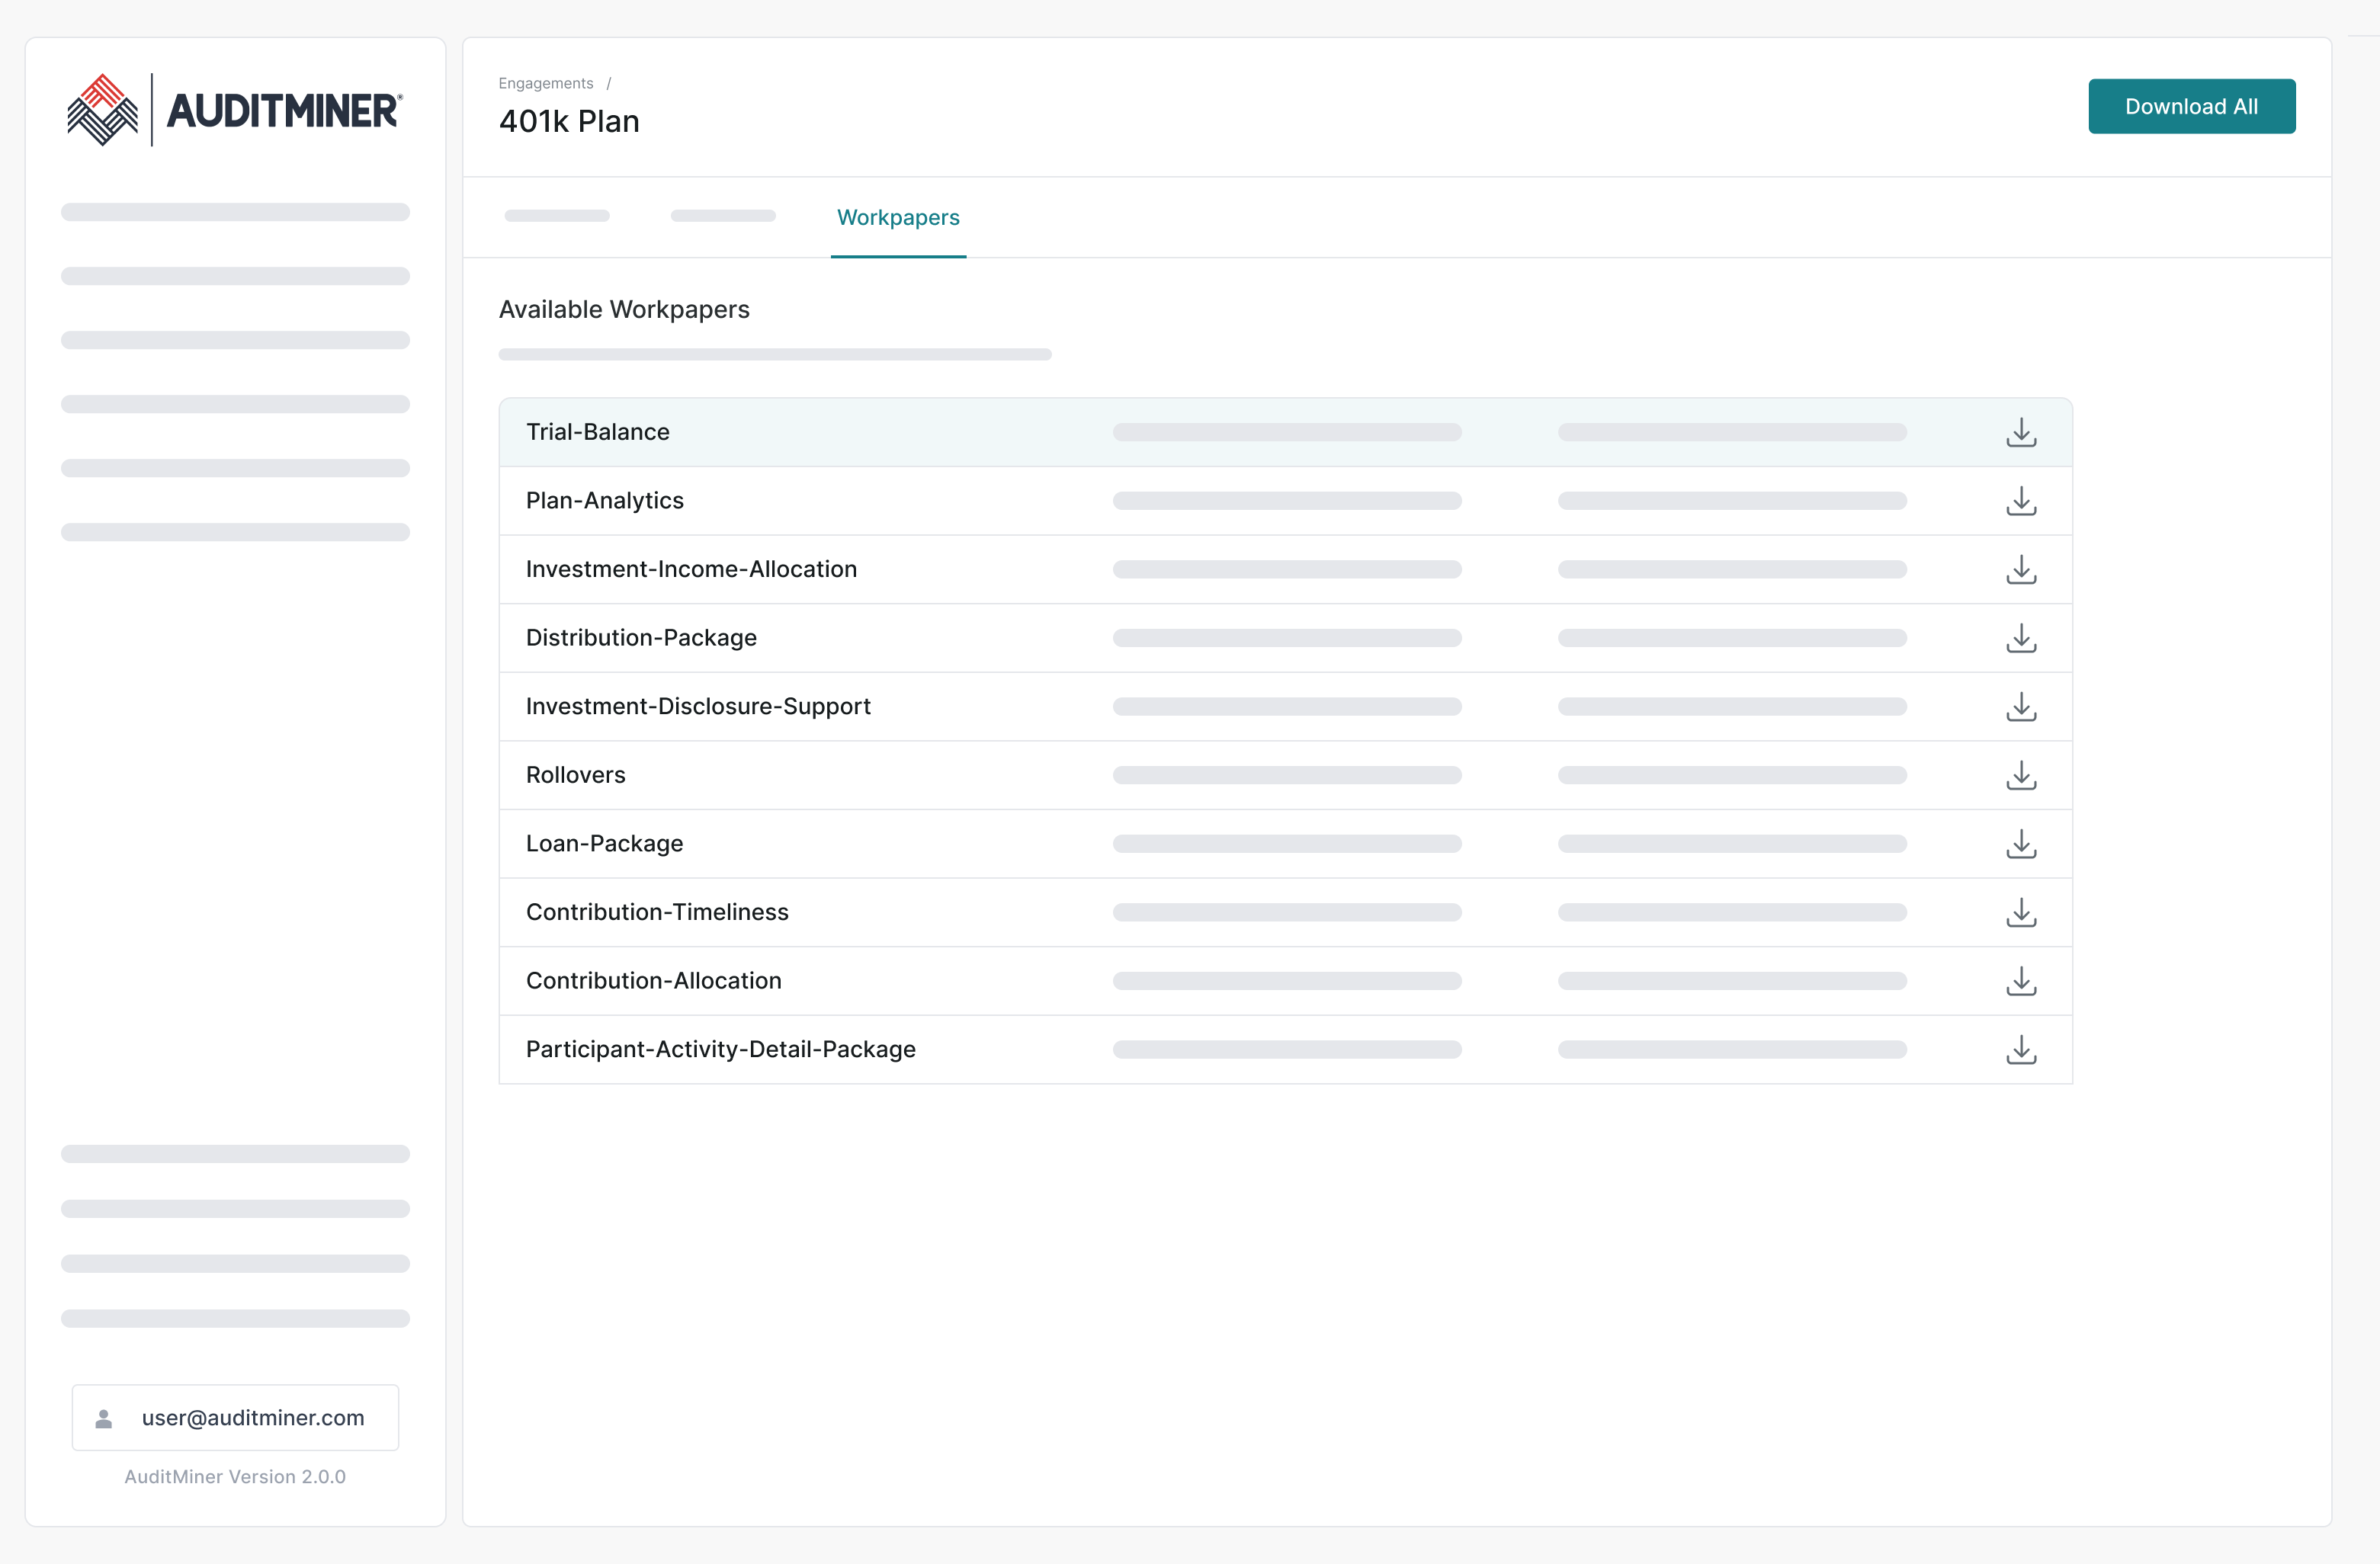The width and height of the screenshot is (2380, 1564).
Task: Go to Engagements breadcrumb link
Action: pyautogui.click(x=546, y=83)
